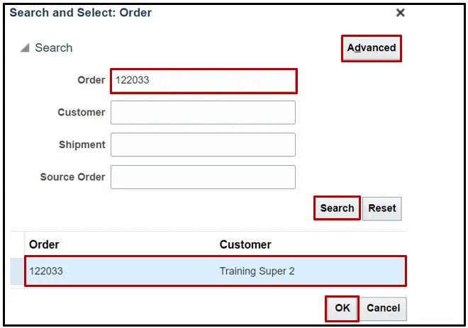Click the Search section heading text

(54, 48)
